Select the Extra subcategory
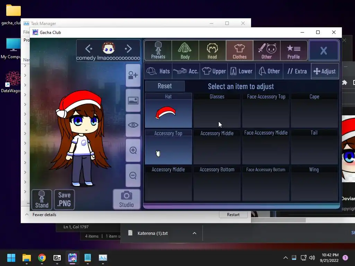355x266 pixels. tap(297, 71)
